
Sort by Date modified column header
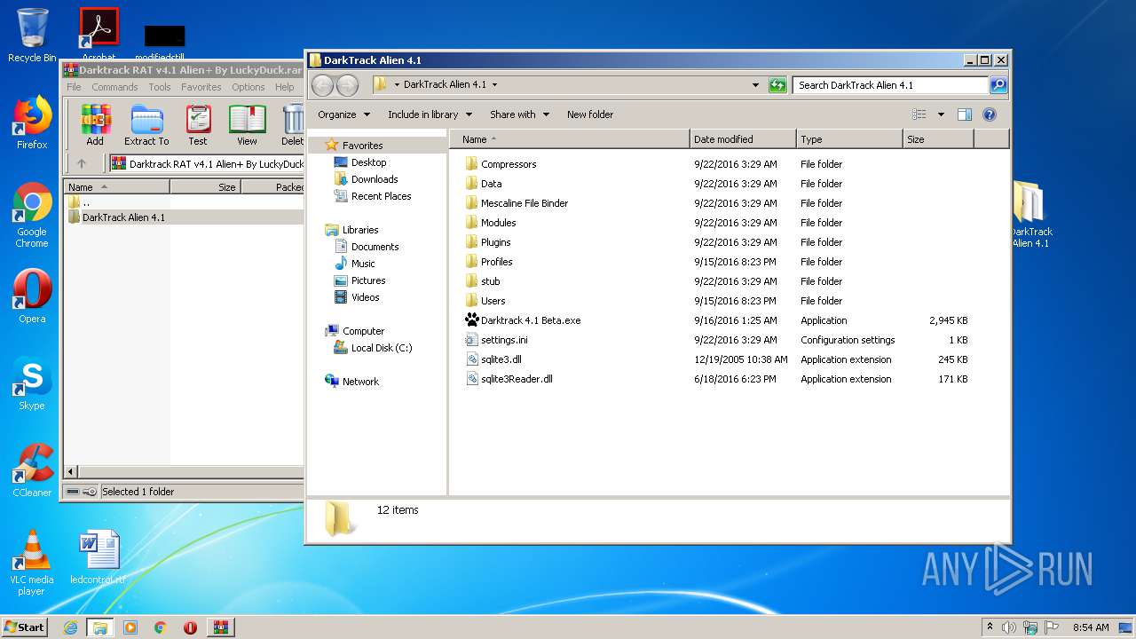[x=743, y=139]
